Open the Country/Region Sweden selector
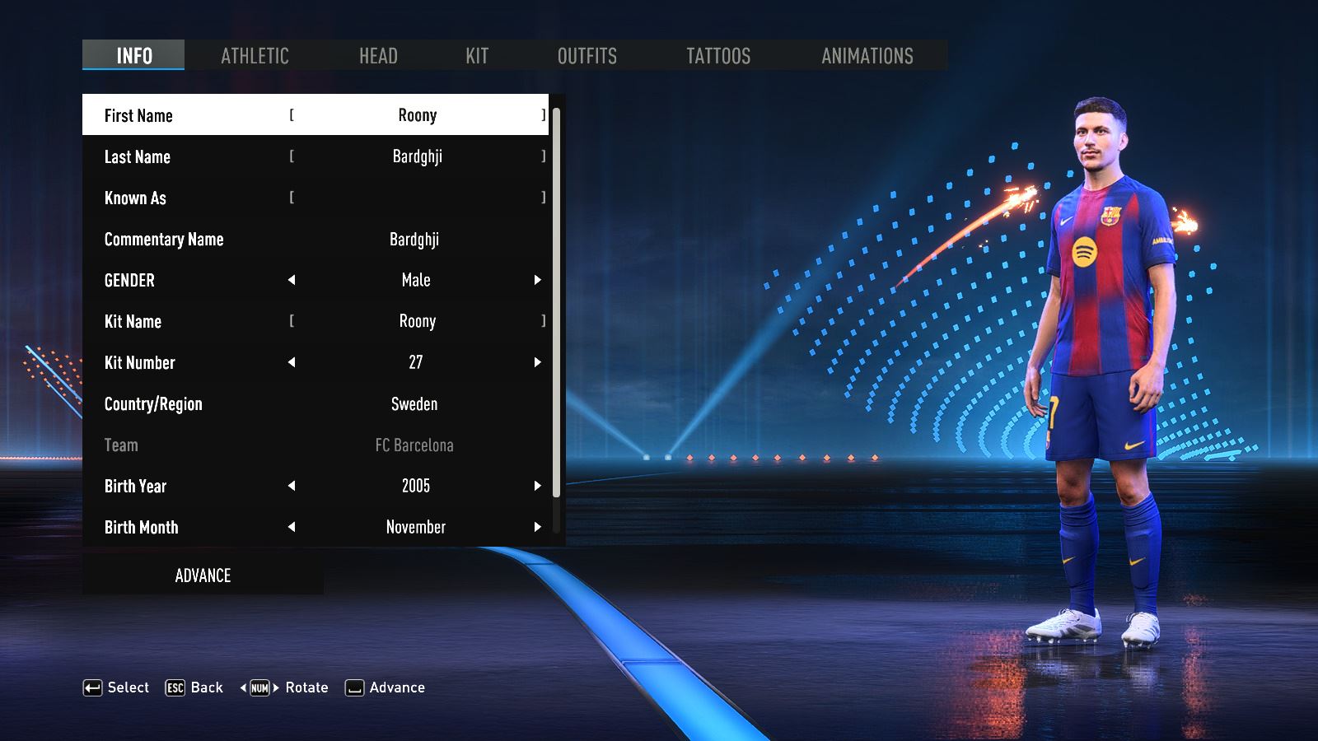The width and height of the screenshot is (1318, 741). click(414, 404)
